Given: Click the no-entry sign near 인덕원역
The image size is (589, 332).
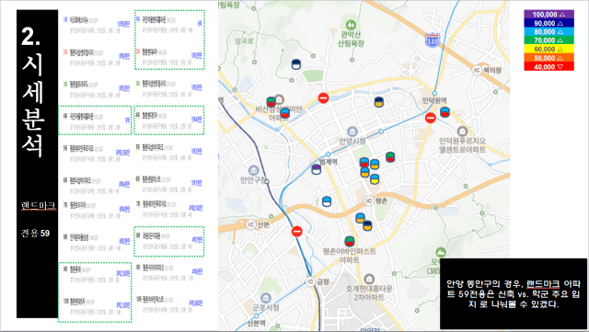Looking at the screenshot, I should (x=431, y=118).
